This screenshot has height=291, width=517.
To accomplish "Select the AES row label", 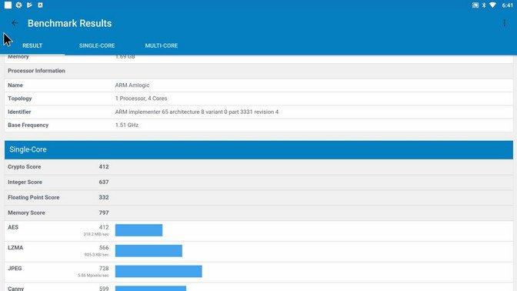I will click(x=13, y=227).
